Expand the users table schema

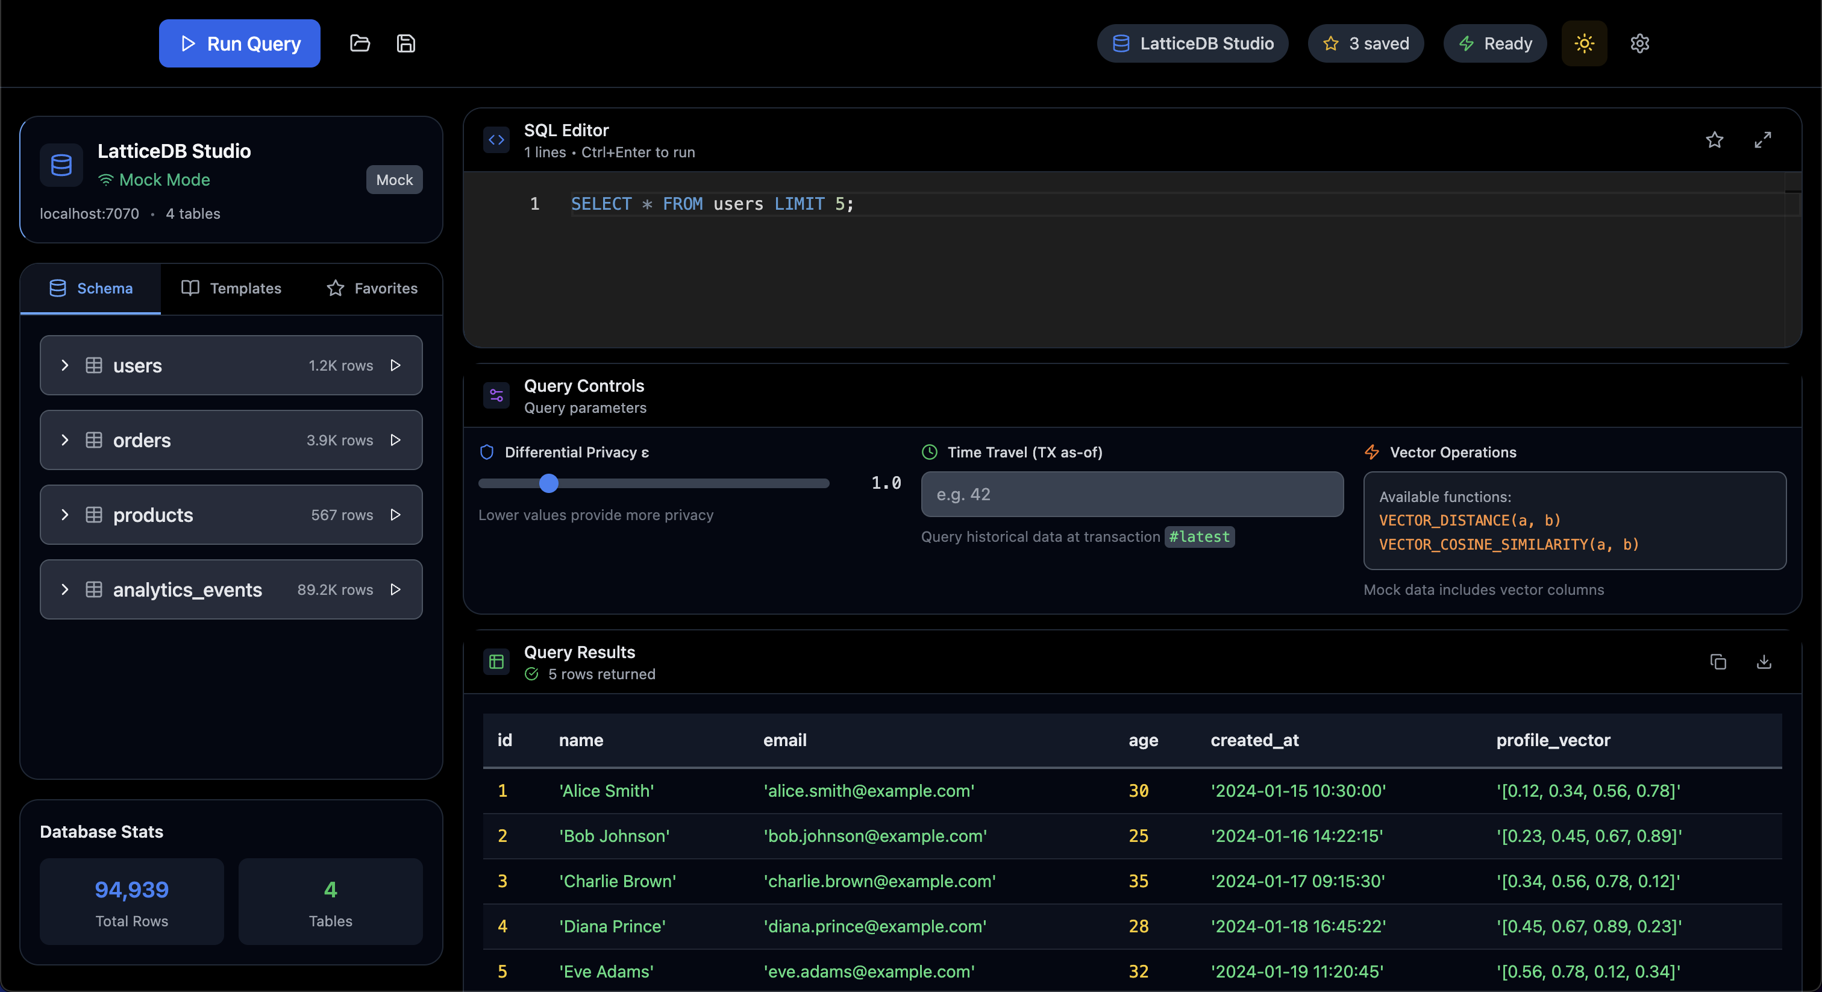click(65, 365)
